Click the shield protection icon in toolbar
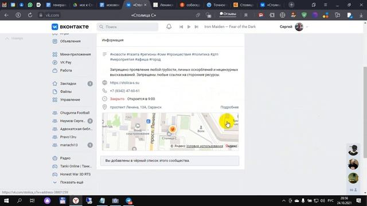 [x=304, y=15]
